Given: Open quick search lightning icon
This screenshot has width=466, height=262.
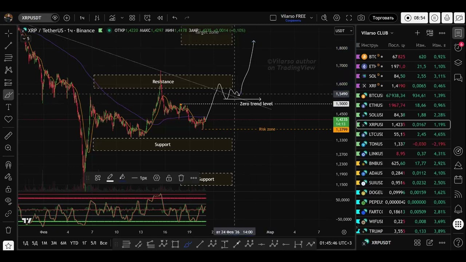Looking at the screenshot, I should click(324, 17).
